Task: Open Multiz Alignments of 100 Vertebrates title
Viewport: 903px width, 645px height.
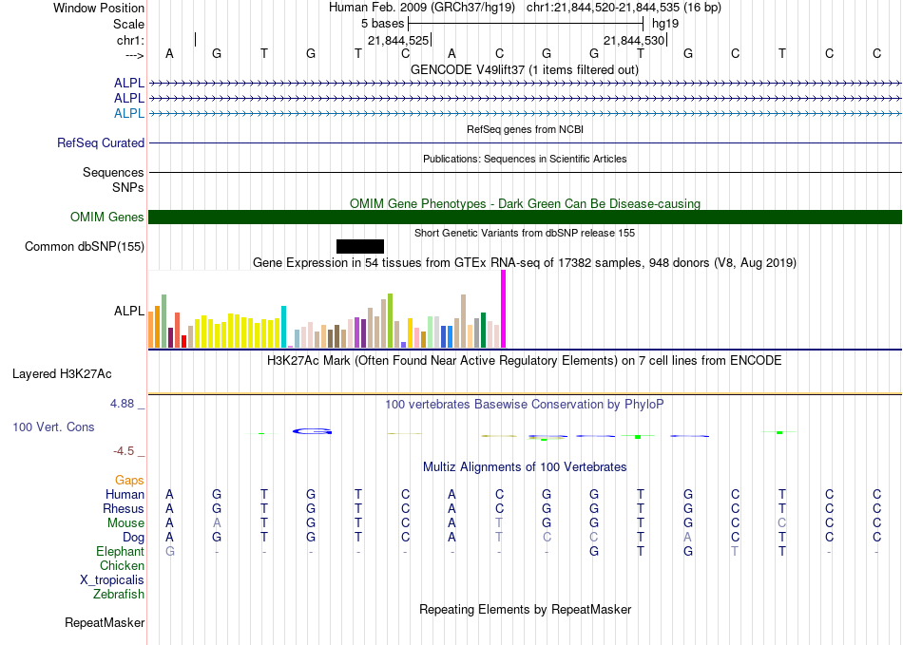Action: click(x=525, y=466)
